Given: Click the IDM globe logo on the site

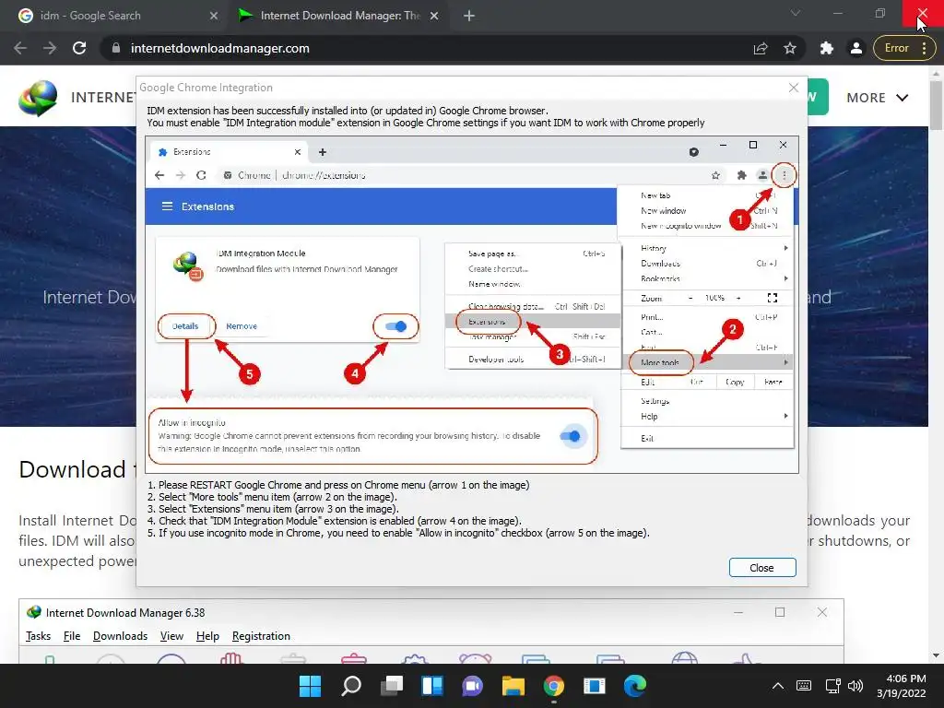Looking at the screenshot, I should [38, 98].
